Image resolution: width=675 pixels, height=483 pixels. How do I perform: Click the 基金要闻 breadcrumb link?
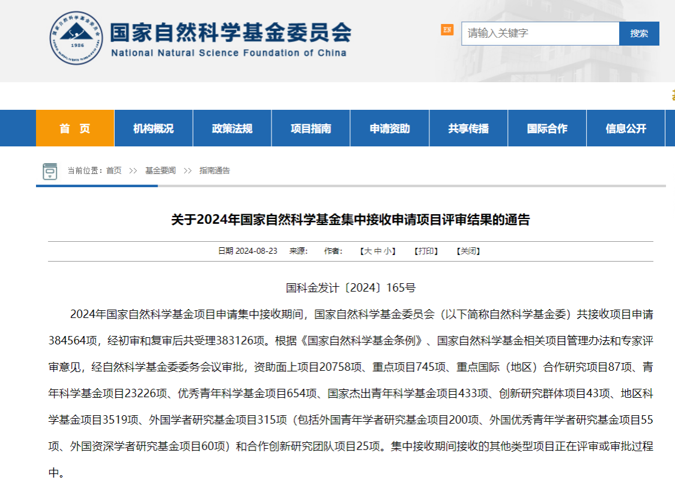pyautogui.click(x=160, y=171)
